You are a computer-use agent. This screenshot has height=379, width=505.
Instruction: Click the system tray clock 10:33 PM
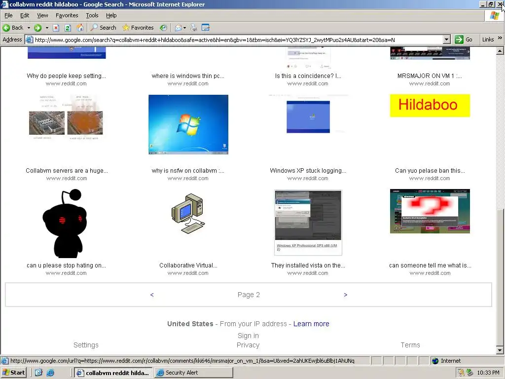(x=488, y=373)
